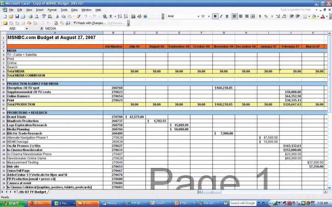Image resolution: width=332 pixels, height=207 pixels.
Task: Create a new blank workbook
Action: click(5, 16)
